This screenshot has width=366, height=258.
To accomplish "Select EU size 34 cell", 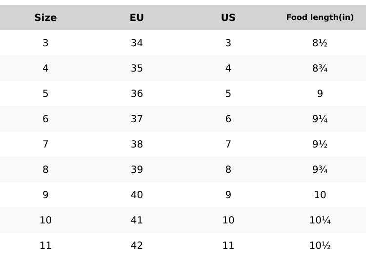I will click(x=137, y=43).
